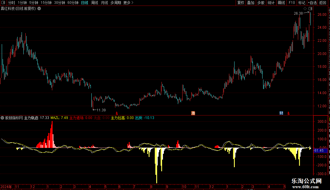330x190 pixels.
Task: Click the -61.45 blue axis value tag
Action: [321, 151]
